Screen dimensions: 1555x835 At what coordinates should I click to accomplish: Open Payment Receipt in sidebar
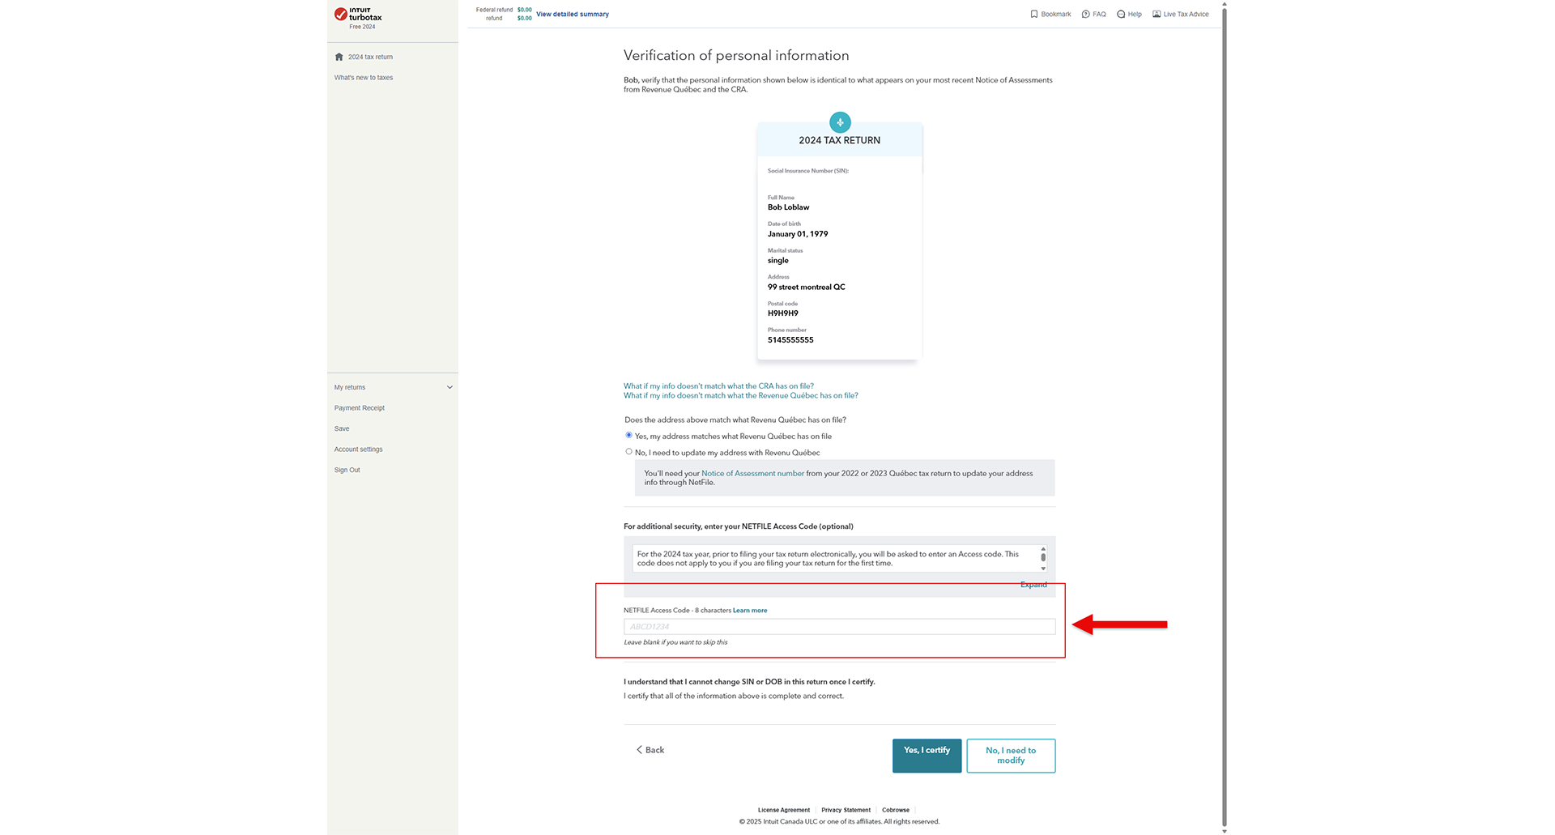(x=360, y=408)
